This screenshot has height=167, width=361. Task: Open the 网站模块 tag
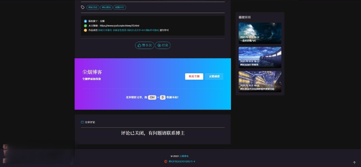106,7
